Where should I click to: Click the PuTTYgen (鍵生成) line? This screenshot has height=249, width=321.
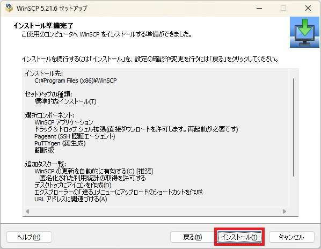click(x=60, y=143)
